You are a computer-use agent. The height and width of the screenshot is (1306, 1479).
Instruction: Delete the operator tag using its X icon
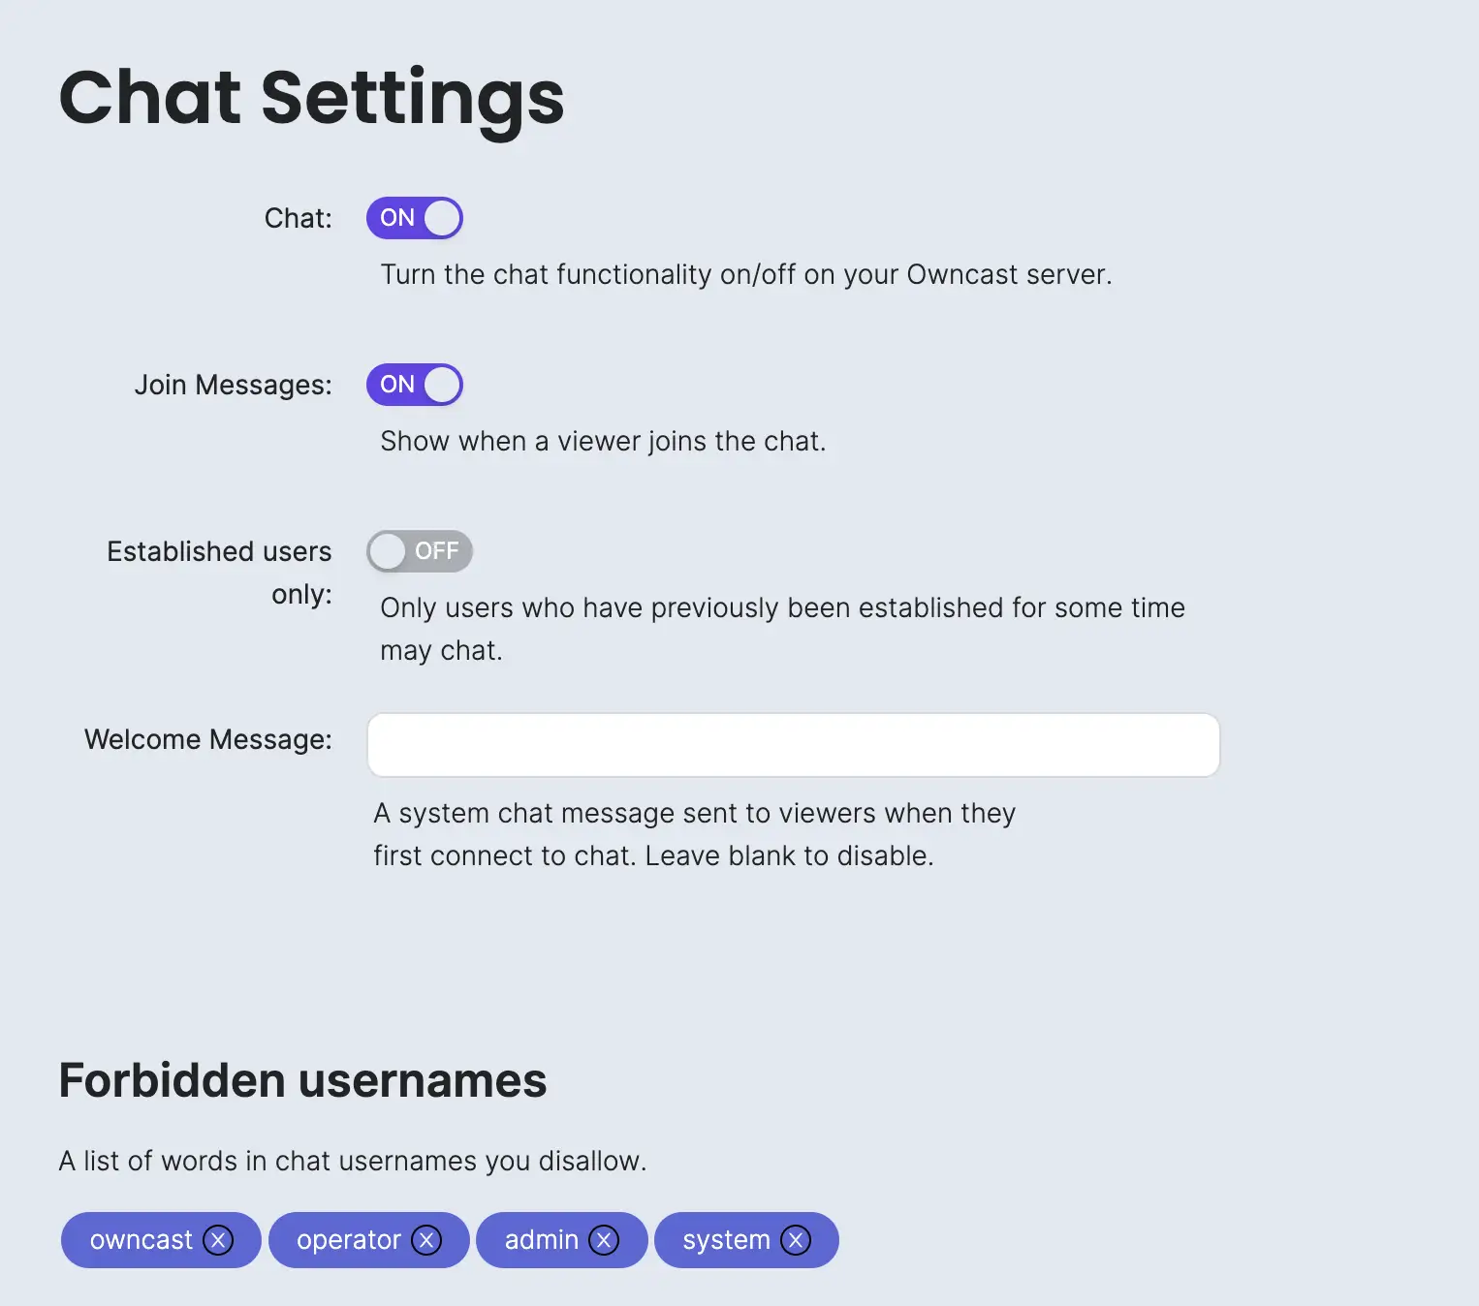[x=426, y=1240]
